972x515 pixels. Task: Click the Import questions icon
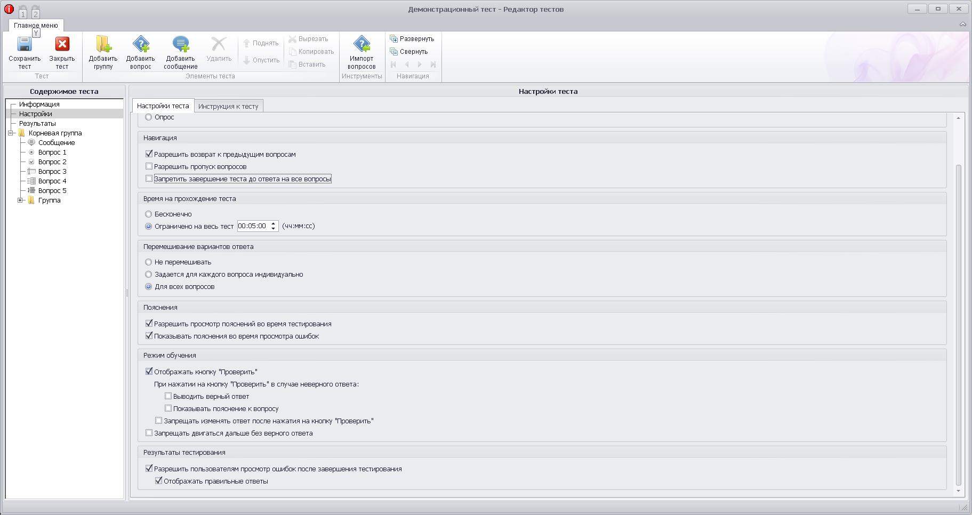[362, 45]
